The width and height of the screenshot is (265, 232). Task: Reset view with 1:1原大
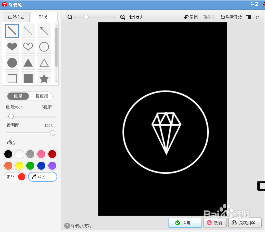pos(136,17)
